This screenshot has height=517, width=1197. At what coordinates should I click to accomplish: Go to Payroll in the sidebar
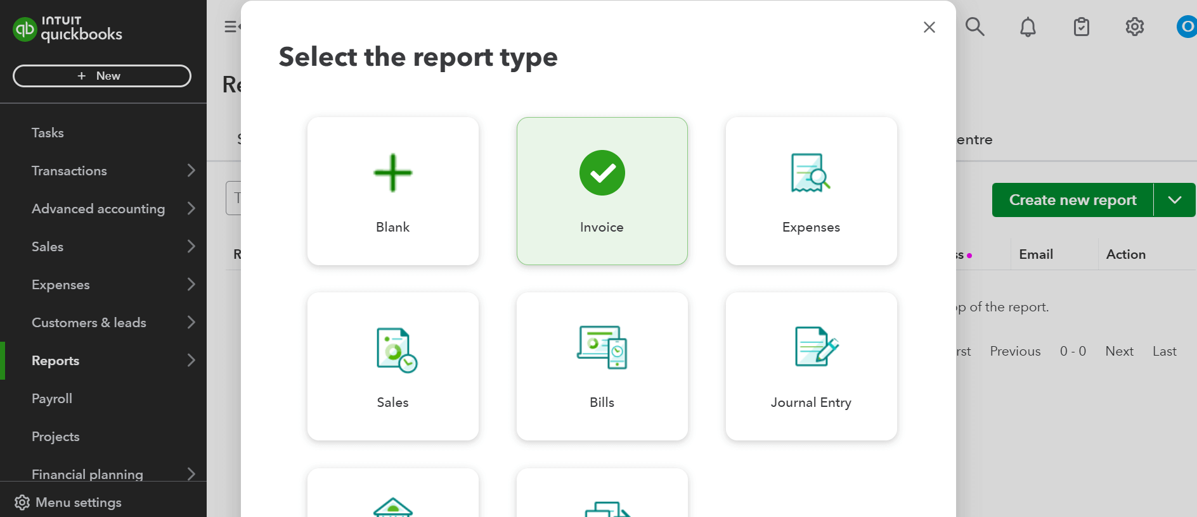(52, 399)
